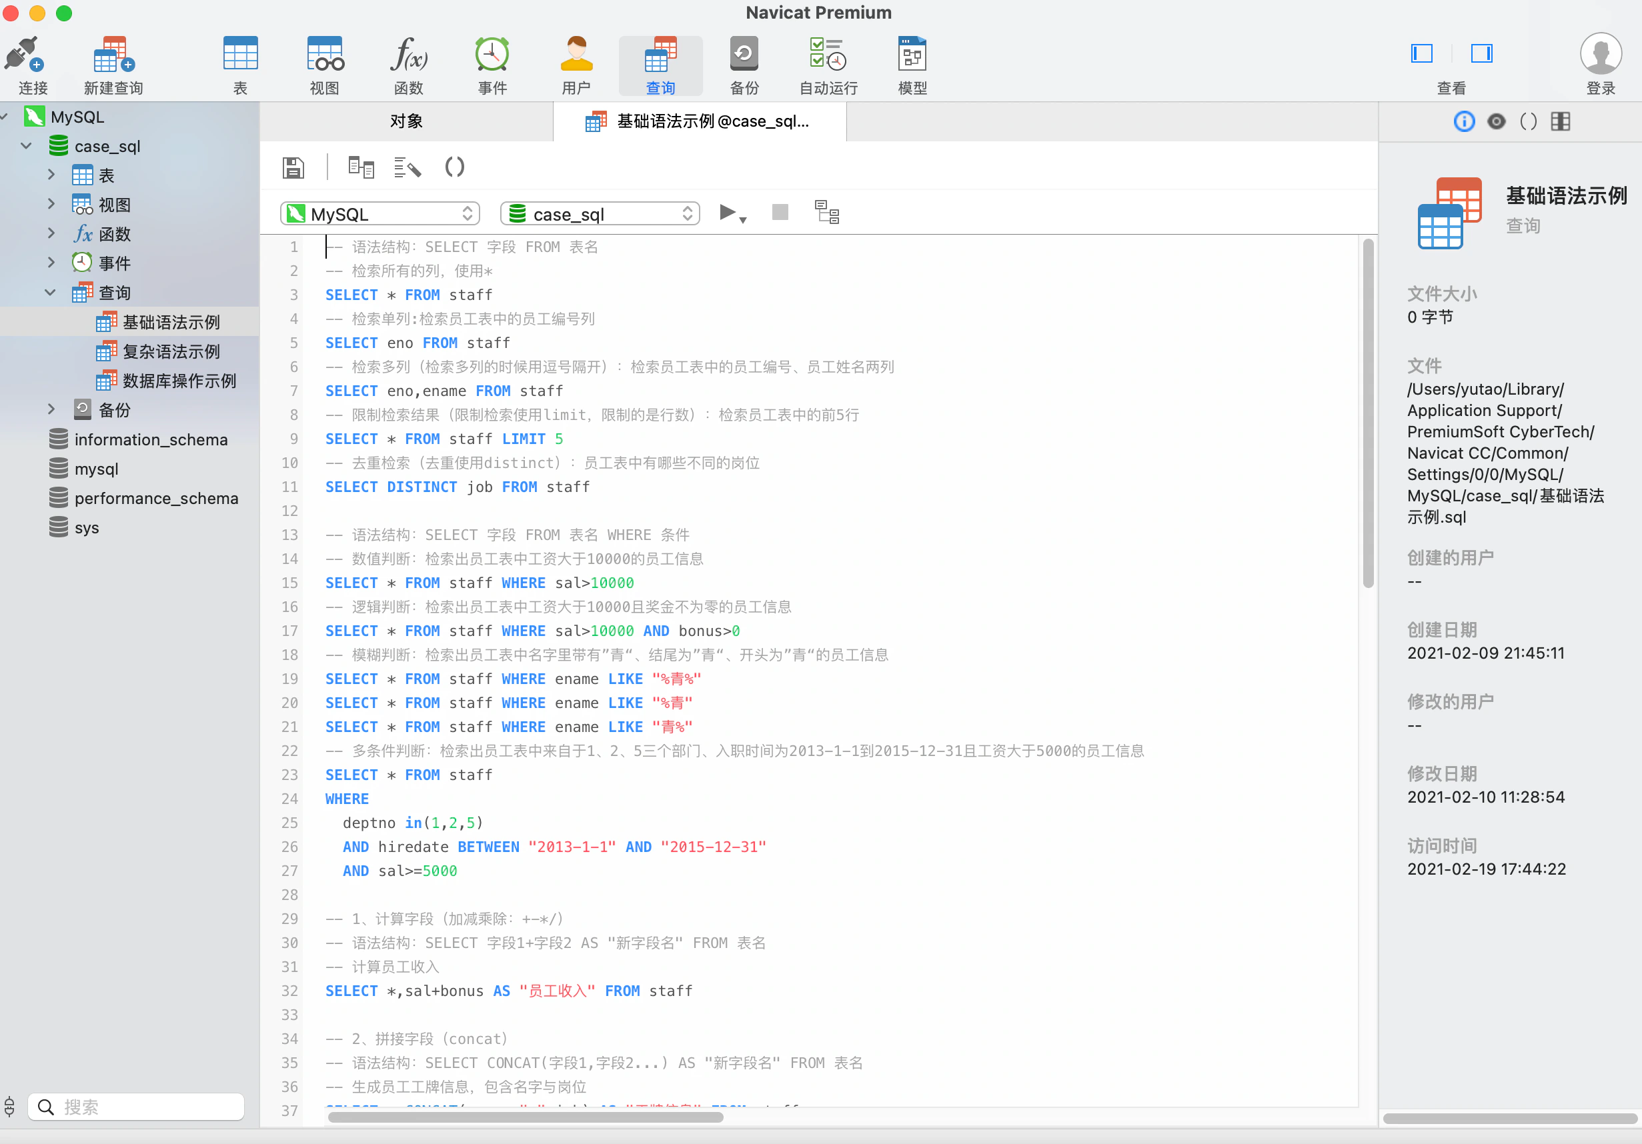Screen dimensions: 1642x1144
Task: Show the info panel icon
Action: (x=1464, y=121)
